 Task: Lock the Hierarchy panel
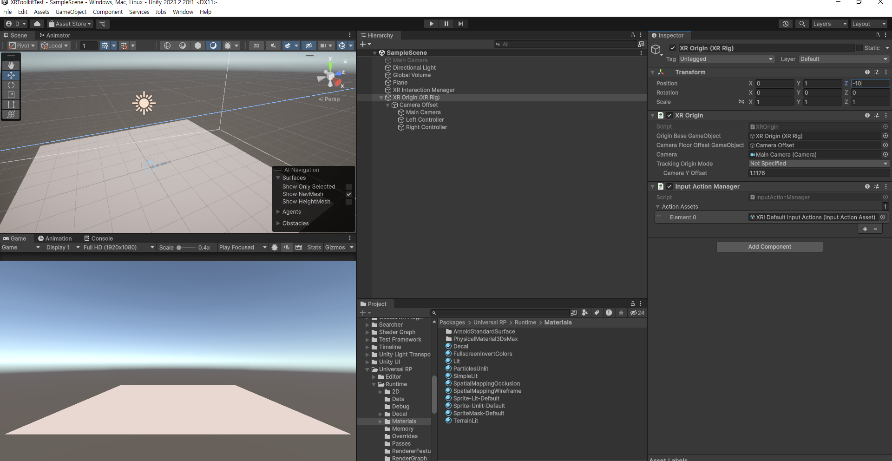pyautogui.click(x=632, y=35)
